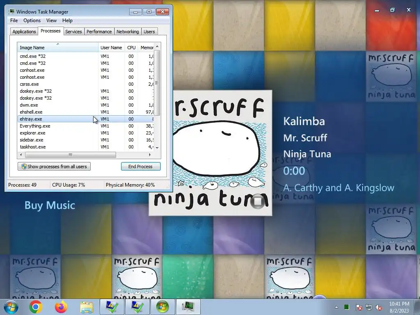Click the left arrow of horizontal scrollbar
420x315 pixels.
tap(21, 155)
